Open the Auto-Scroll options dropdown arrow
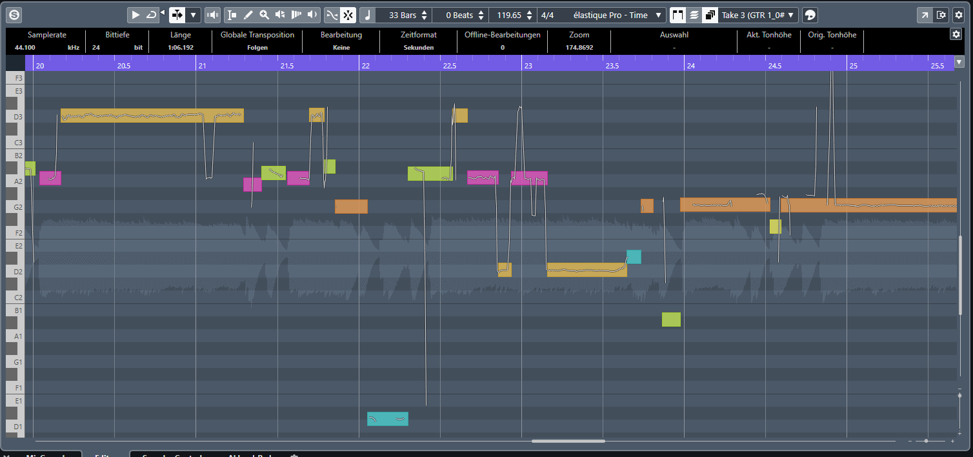 tap(193, 15)
